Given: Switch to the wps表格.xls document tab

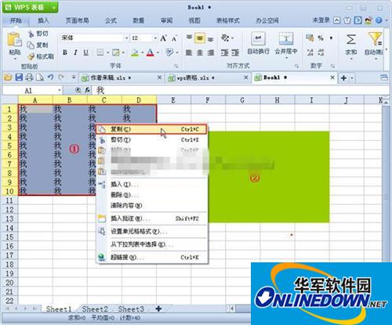Looking at the screenshot, I should click(x=208, y=78).
